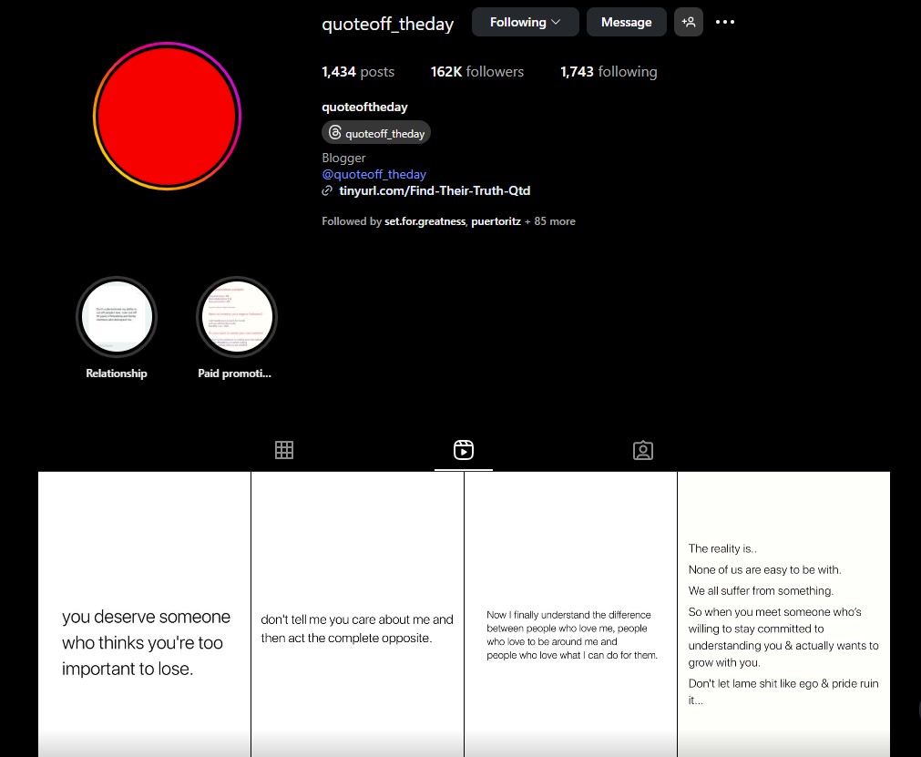Screen dimensions: 921x757
Task: Open "don't tell me you care" reel
Action: [357, 614]
